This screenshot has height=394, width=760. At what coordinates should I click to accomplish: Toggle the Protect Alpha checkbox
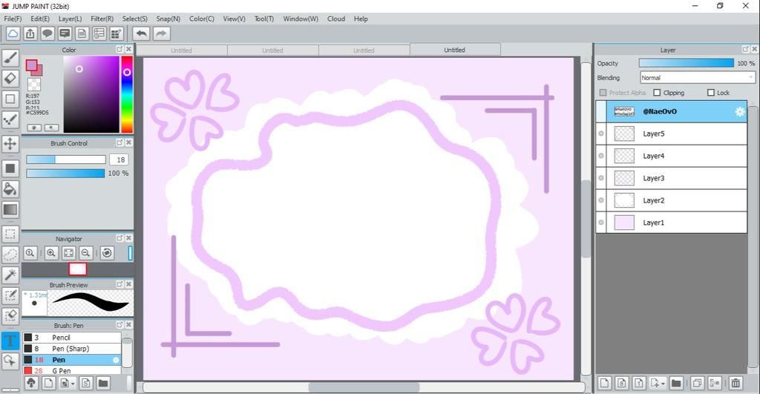pyautogui.click(x=603, y=93)
